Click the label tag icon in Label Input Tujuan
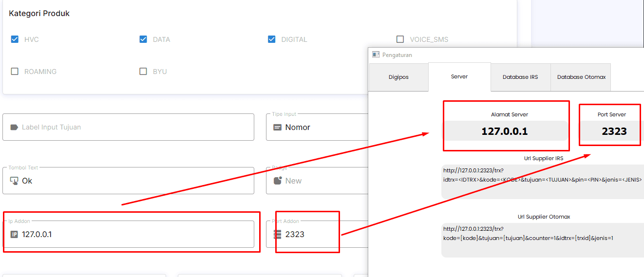The width and height of the screenshot is (644, 277). (14, 127)
